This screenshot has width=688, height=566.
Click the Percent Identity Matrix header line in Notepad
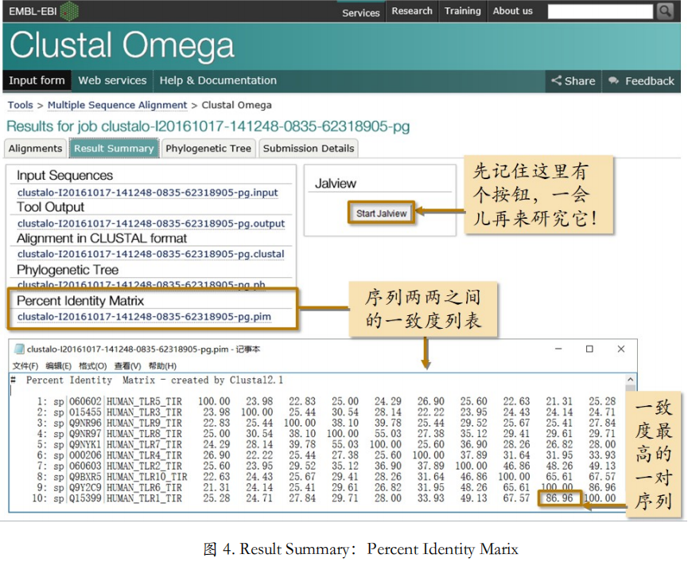click(147, 381)
